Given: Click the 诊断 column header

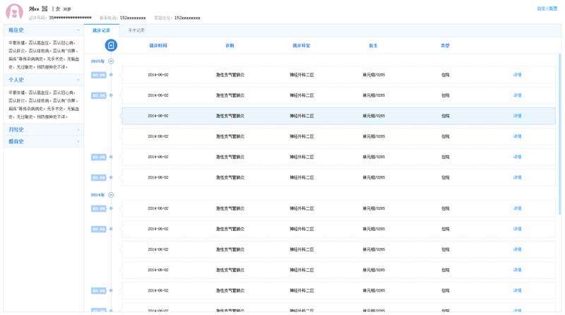Looking at the screenshot, I should pyautogui.click(x=230, y=45).
